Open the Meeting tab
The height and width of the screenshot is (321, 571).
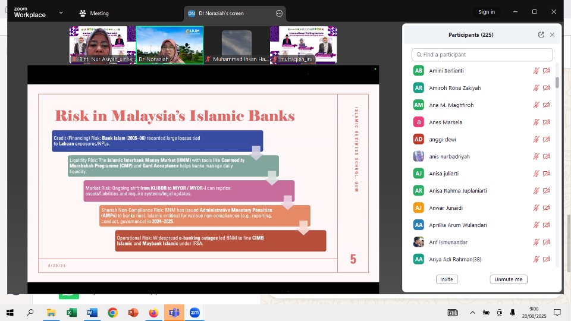[94, 13]
